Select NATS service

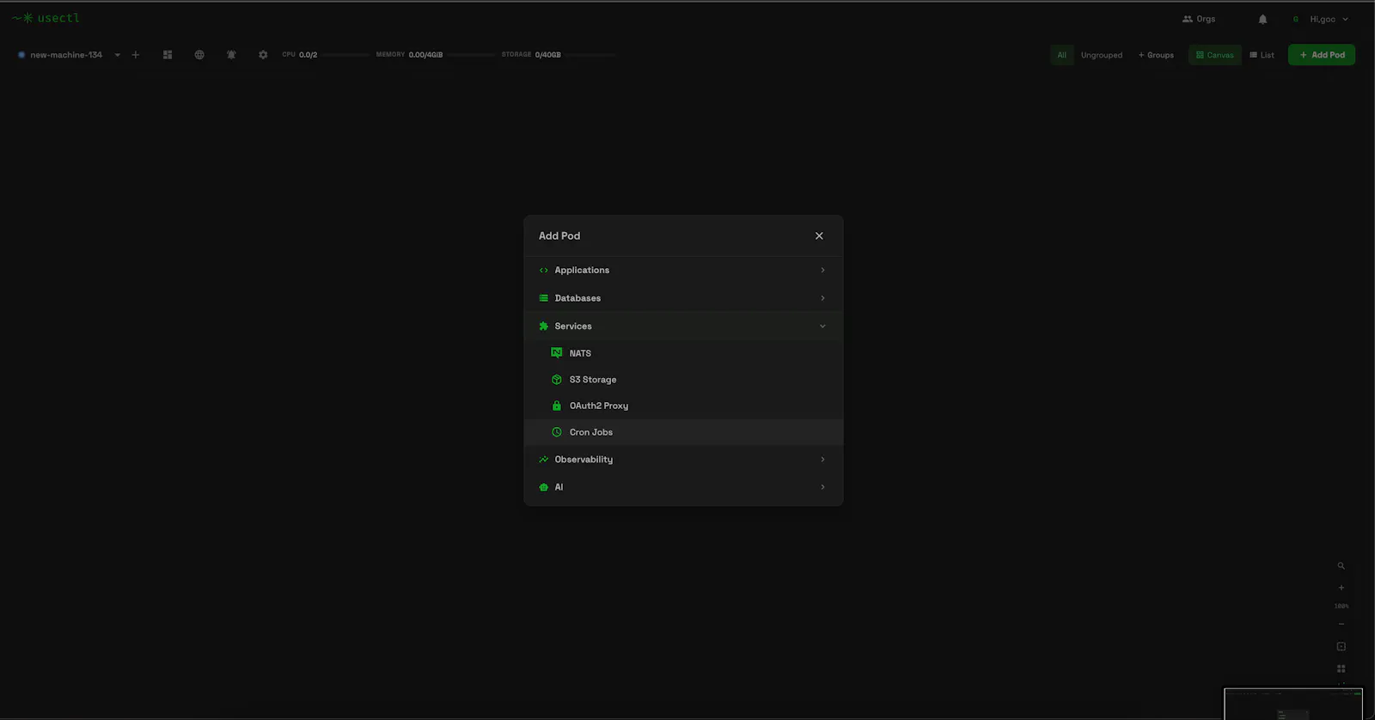[x=683, y=353]
